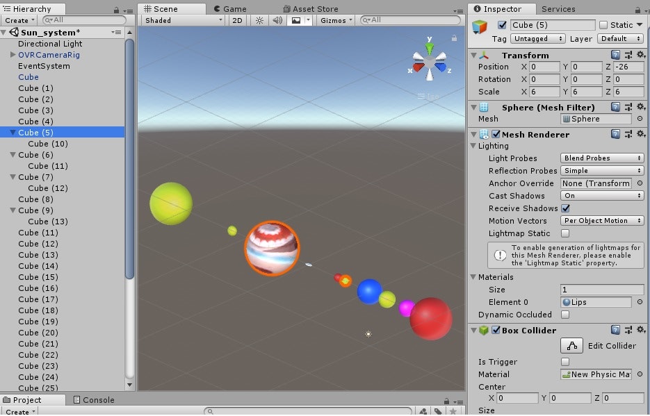Image resolution: width=650 pixels, height=416 pixels.
Task: Switch to the Services tab
Action: [x=558, y=9]
